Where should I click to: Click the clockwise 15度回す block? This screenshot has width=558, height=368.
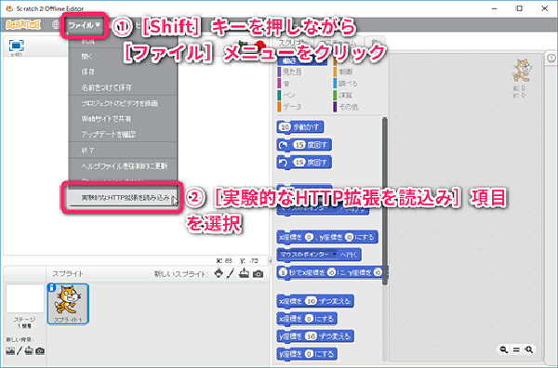pyautogui.click(x=304, y=145)
